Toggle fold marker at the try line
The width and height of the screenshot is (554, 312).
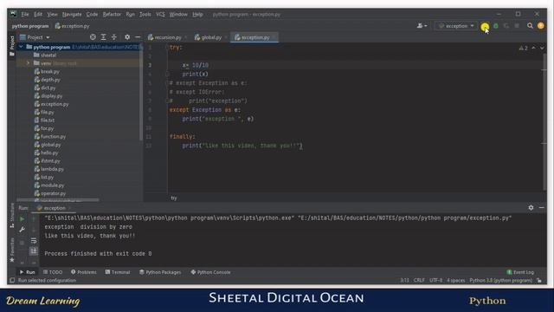tap(167, 48)
